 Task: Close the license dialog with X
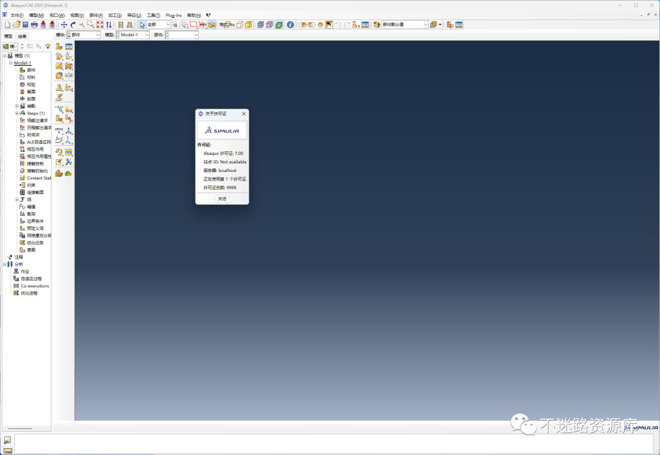pyautogui.click(x=244, y=114)
